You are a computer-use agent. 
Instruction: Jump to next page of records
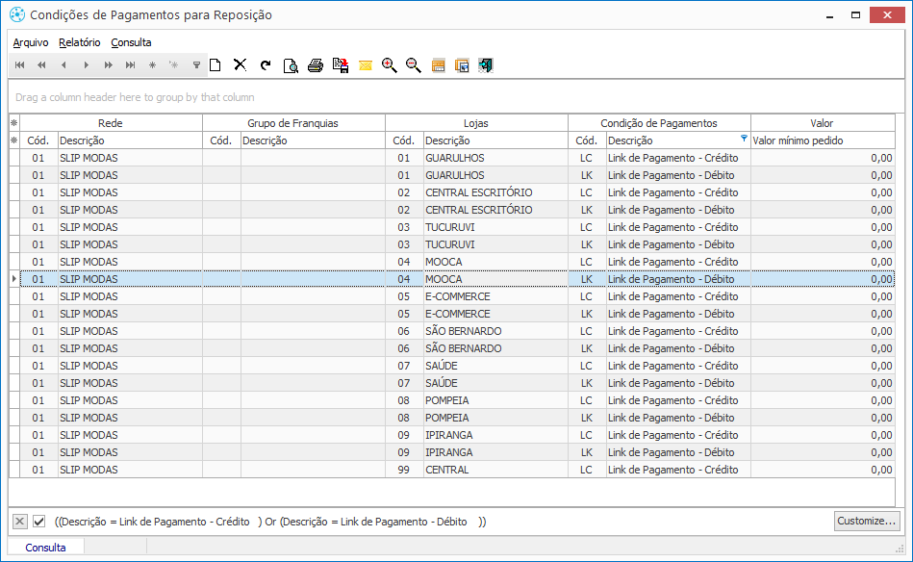[108, 65]
